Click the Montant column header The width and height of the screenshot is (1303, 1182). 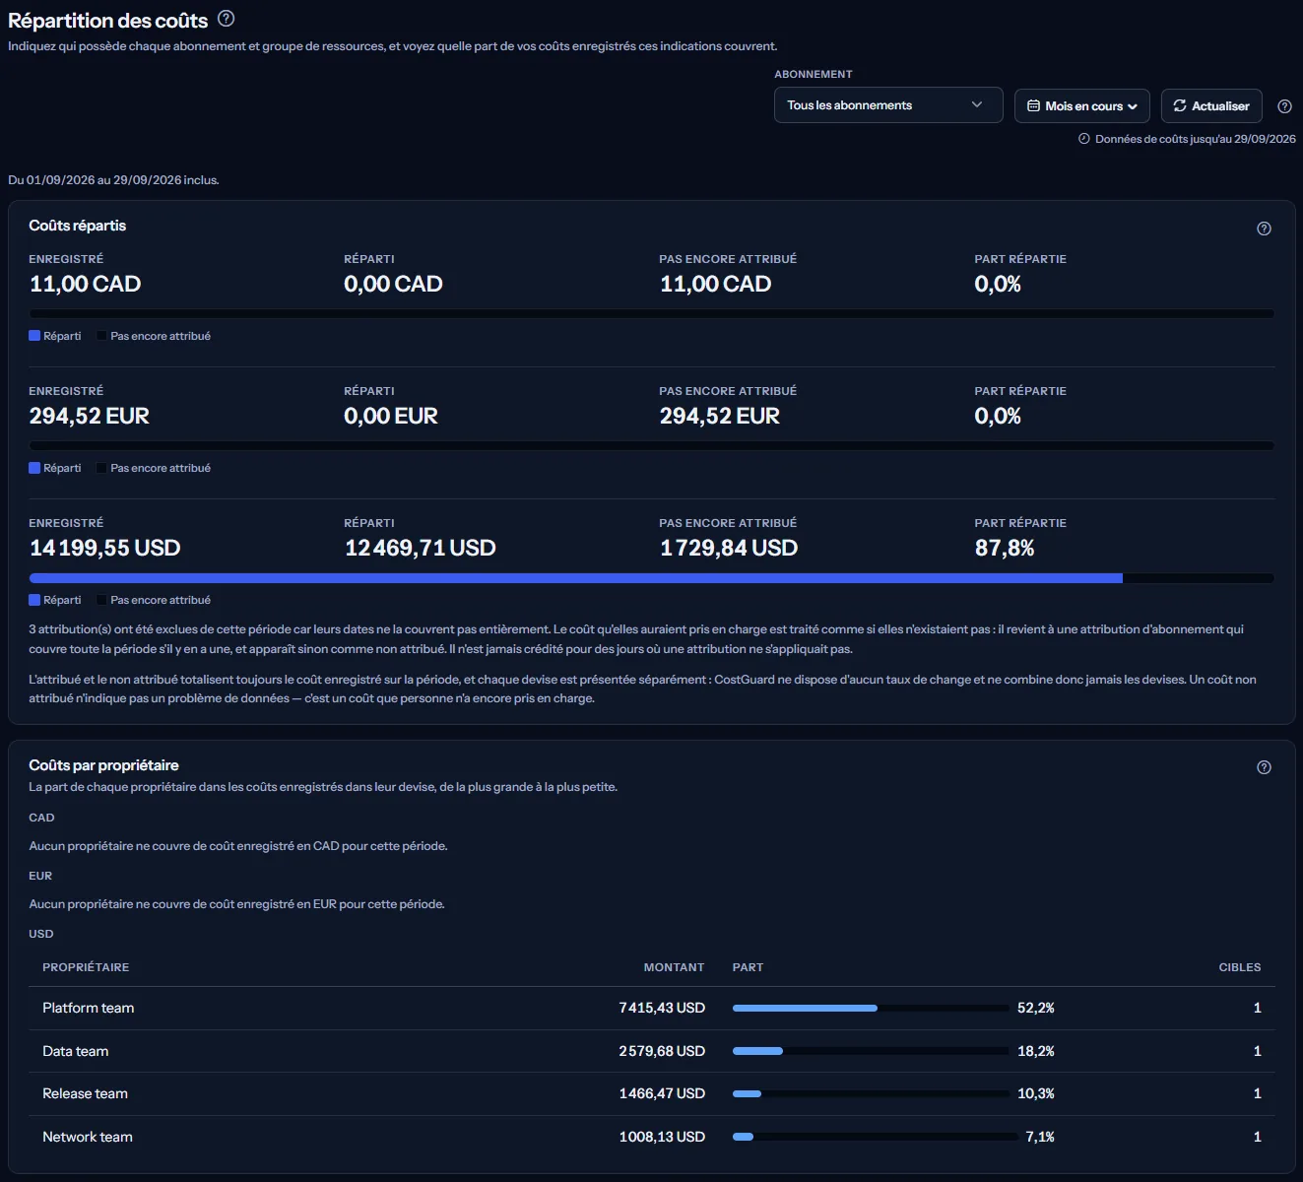674,967
